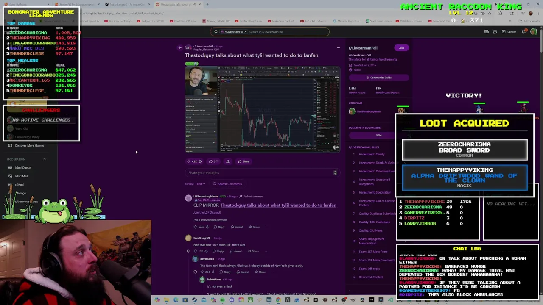543x305 pixels.
Task: Open Reddit notifications bell
Action: coord(524,32)
